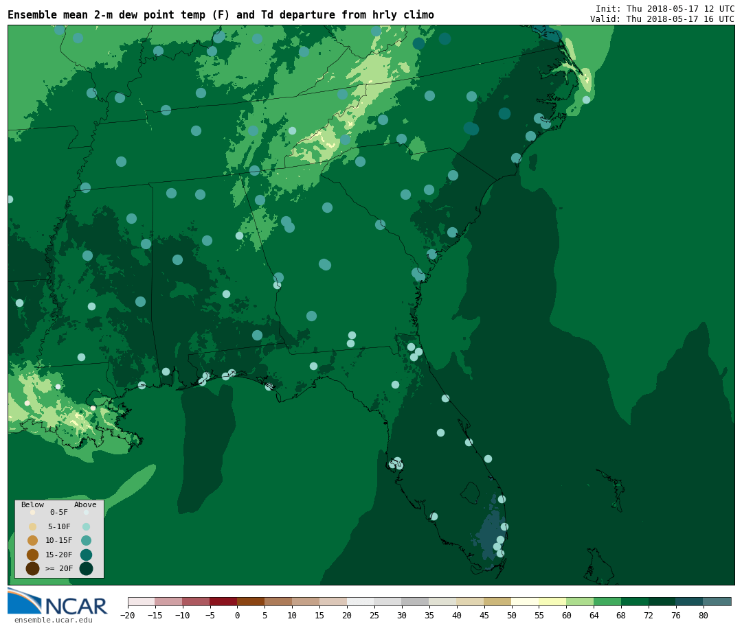Pick the 45 to 50 khaki colorbar swatch
The image size is (742, 628).
(498, 602)
